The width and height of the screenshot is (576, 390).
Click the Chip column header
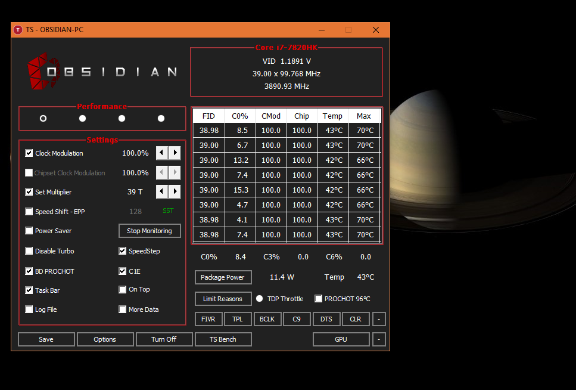pyautogui.click(x=301, y=116)
